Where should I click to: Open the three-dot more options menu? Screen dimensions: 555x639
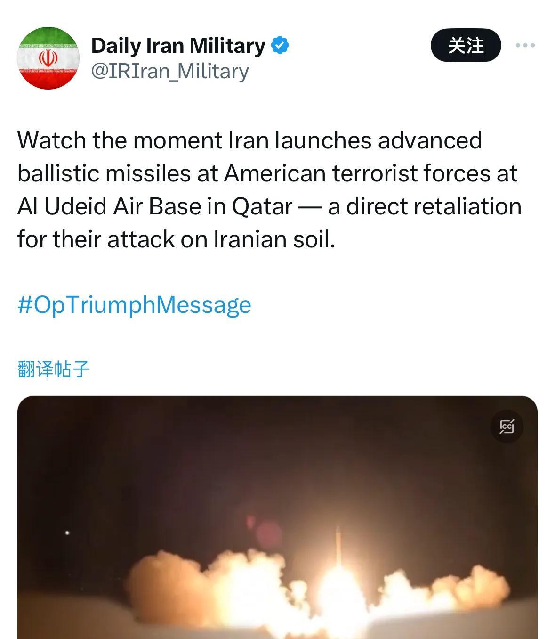click(525, 45)
